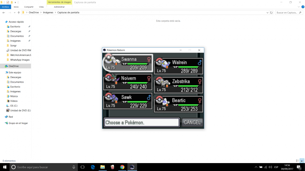Viewport: 305px width, 171px height.
Task: Open Quick Access Toolbar customize dropdown
Action: coord(15,2)
